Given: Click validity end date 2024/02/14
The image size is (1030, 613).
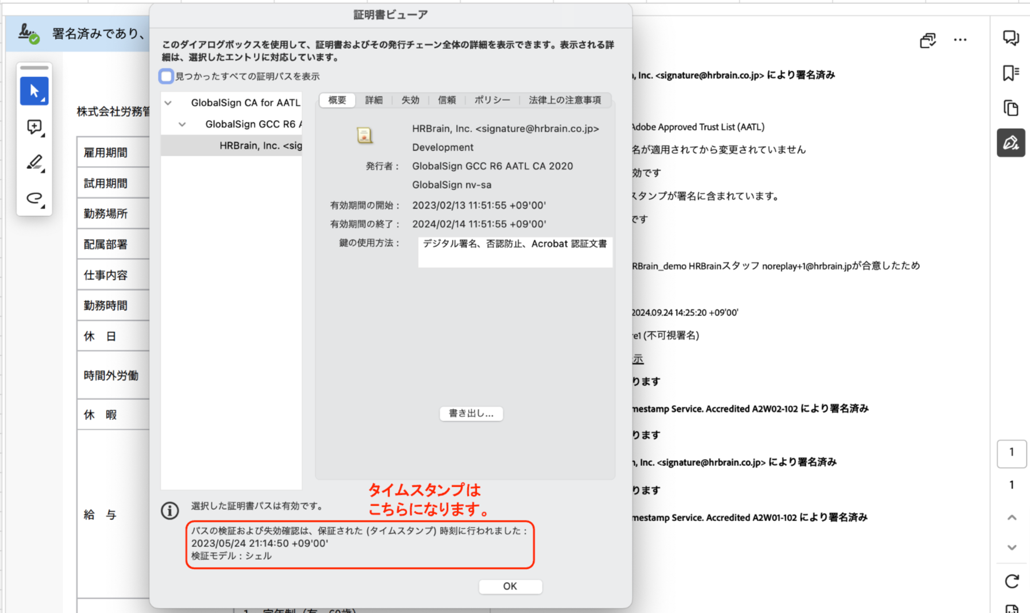Looking at the screenshot, I should [x=479, y=224].
